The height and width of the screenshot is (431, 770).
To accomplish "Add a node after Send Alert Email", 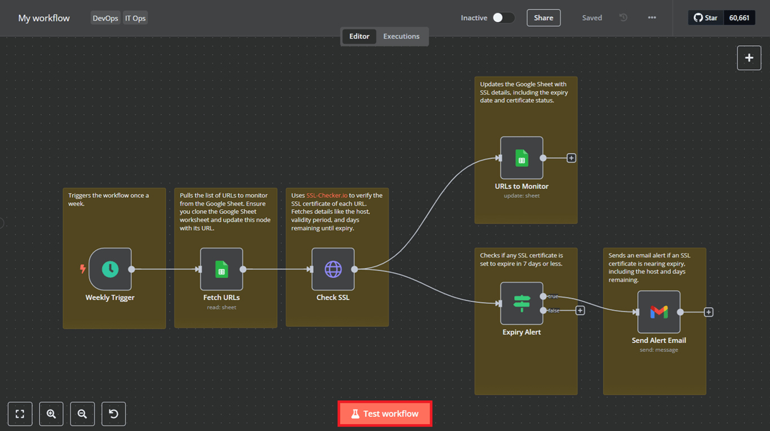I will [x=708, y=312].
